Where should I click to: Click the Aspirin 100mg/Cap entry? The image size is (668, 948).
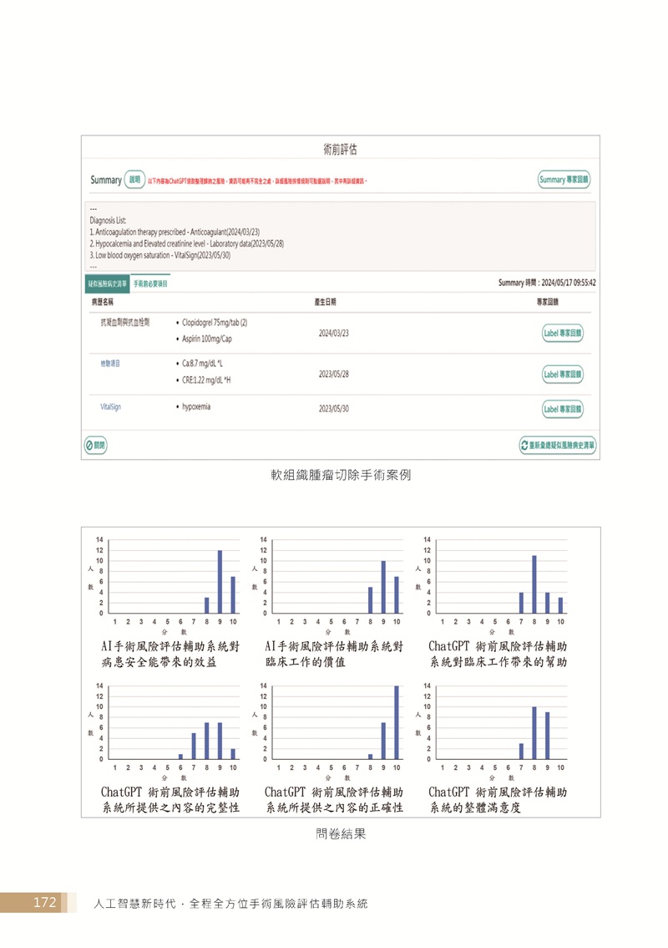[206, 339]
